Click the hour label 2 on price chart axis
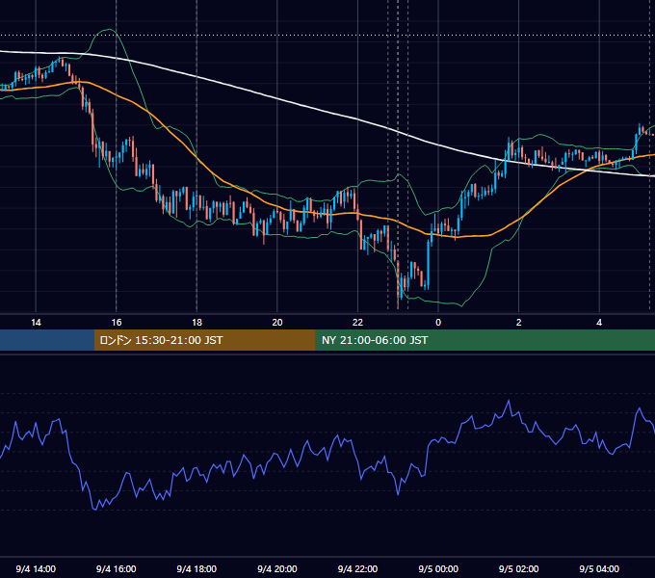The image size is (655, 578). [519, 323]
